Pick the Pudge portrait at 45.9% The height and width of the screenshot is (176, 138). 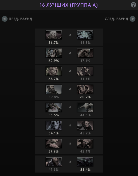click(85, 126)
